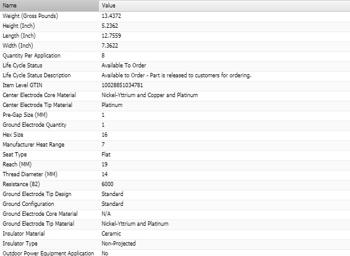Click Insulator Material Ceramic cell
The height and width of the screenshot is (256, 350).
(x=224, y=234)
